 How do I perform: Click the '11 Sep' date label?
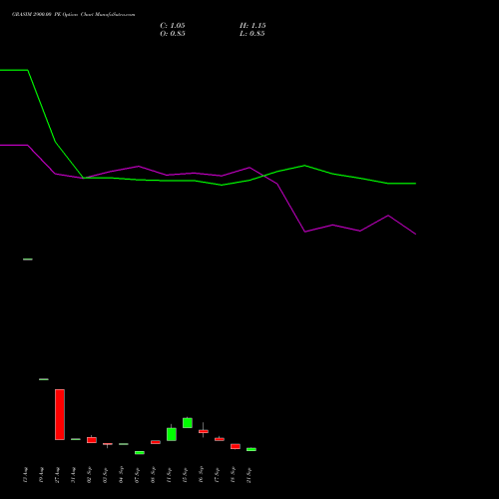pos(170,475)
